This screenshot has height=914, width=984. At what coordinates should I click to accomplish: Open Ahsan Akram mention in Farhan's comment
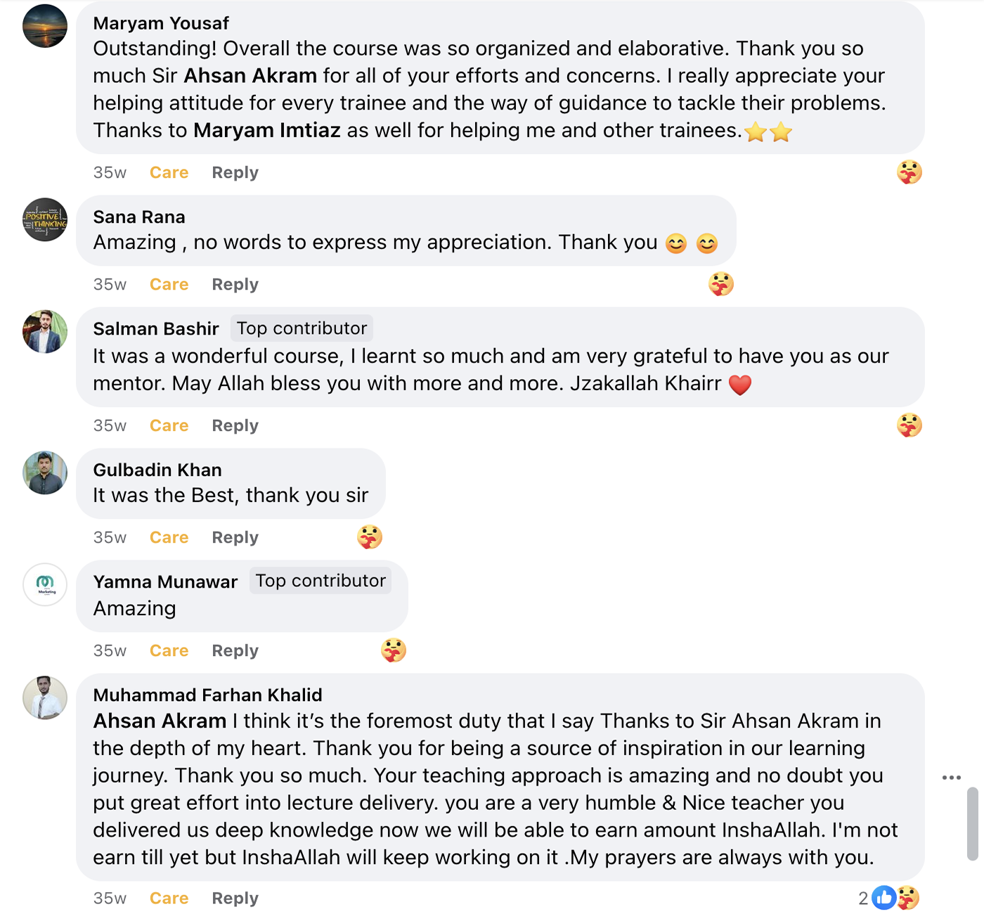(x=160, y=721)
